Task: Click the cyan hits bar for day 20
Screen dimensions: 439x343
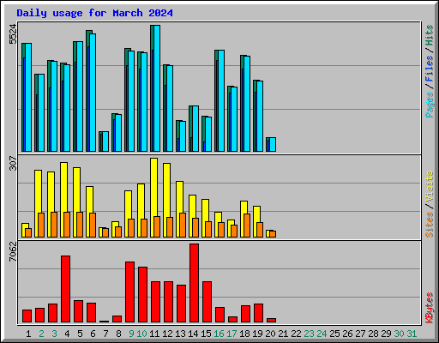Action: (x=273, y=145)
